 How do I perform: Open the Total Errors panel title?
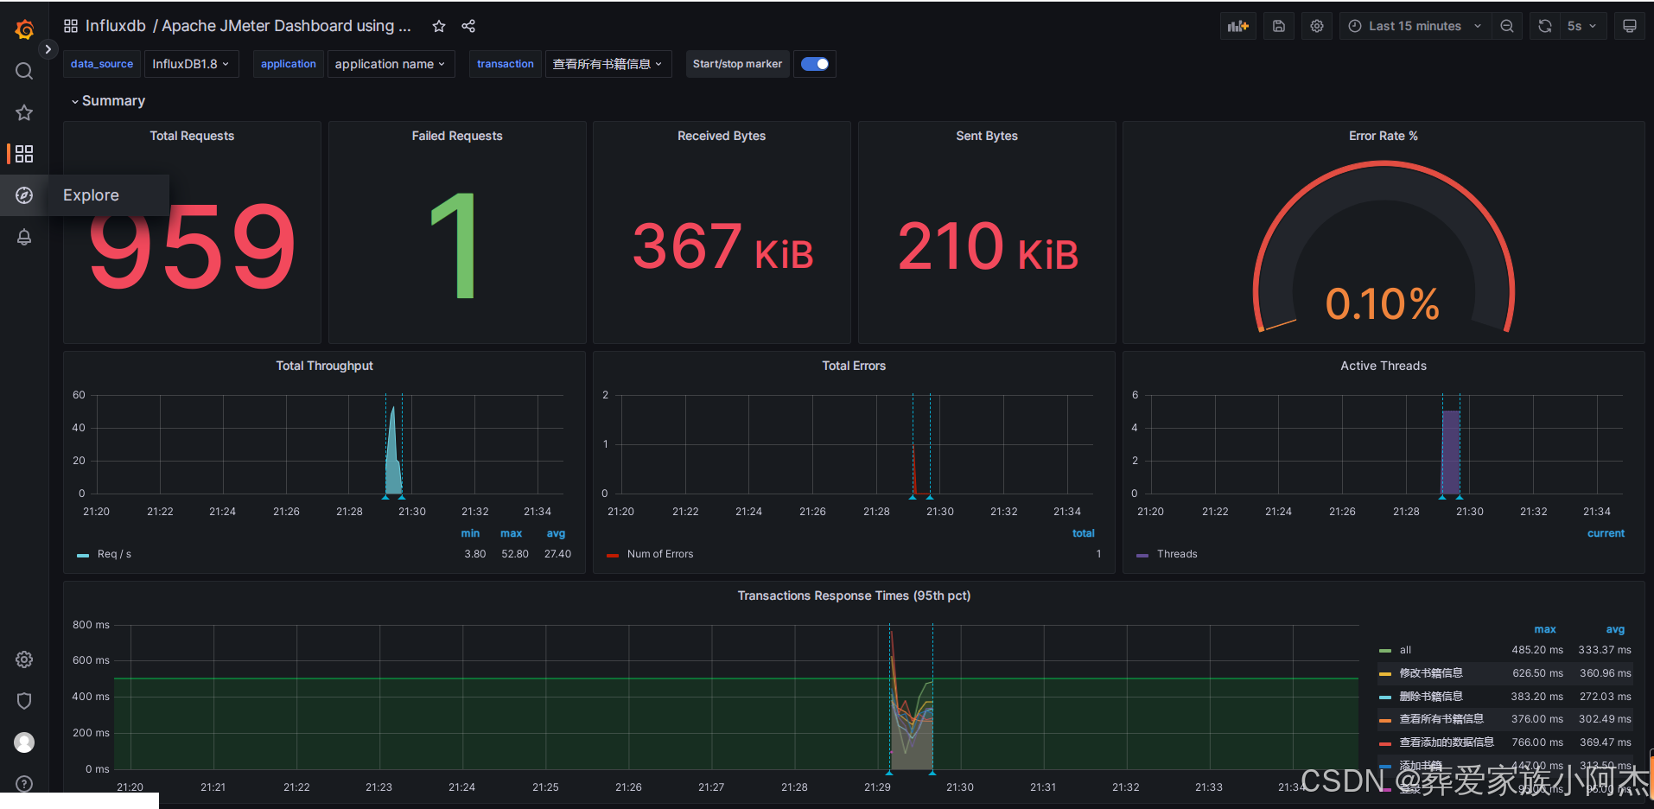point(854,366)
